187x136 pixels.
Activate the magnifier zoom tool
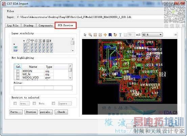click(90, 35)
